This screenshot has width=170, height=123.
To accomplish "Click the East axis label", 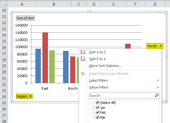I will click(45, 88).
